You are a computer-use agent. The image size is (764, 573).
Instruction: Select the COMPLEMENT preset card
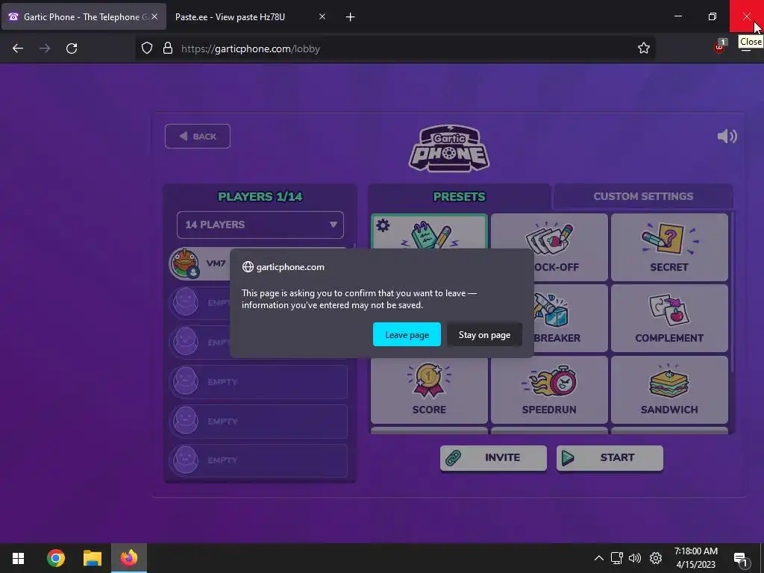[x=669, y=318]
